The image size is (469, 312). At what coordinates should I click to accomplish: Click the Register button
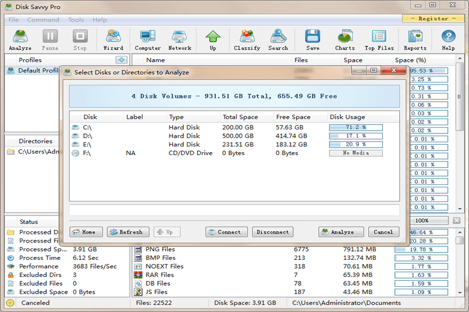[x=433, y=19]
